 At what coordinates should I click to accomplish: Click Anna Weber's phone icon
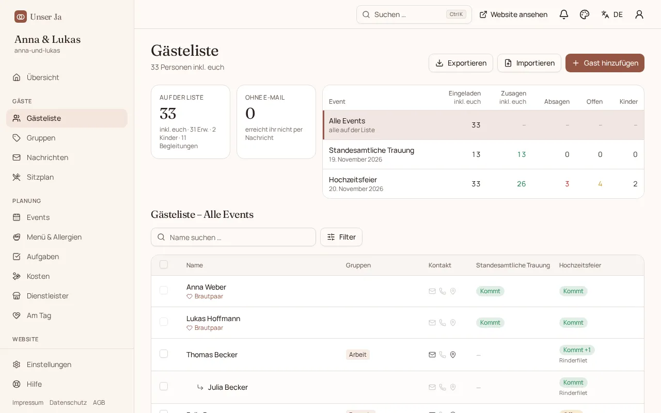[443, 291]
